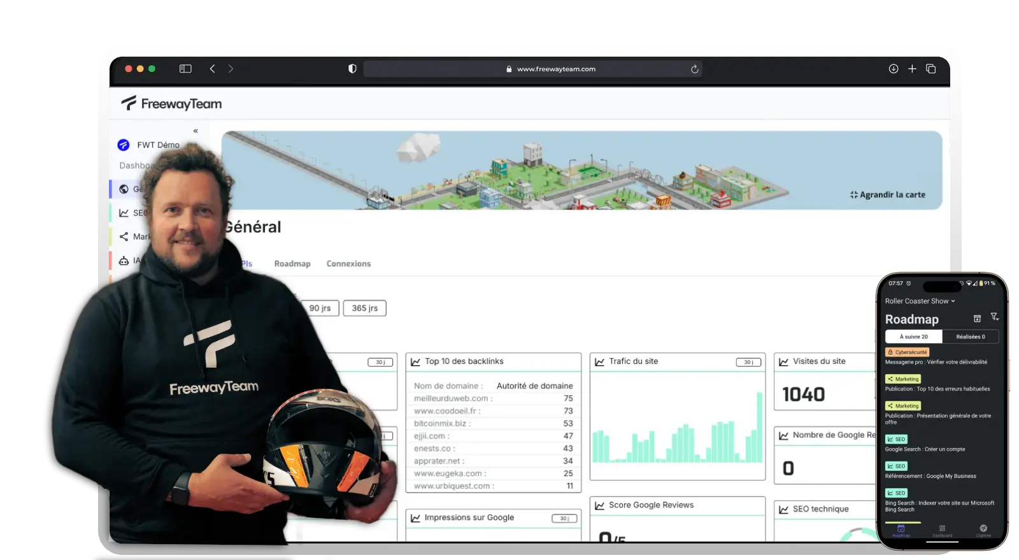Click the www.freewayteam.com address bar
Screen dimensions: 1019x560
532,69
